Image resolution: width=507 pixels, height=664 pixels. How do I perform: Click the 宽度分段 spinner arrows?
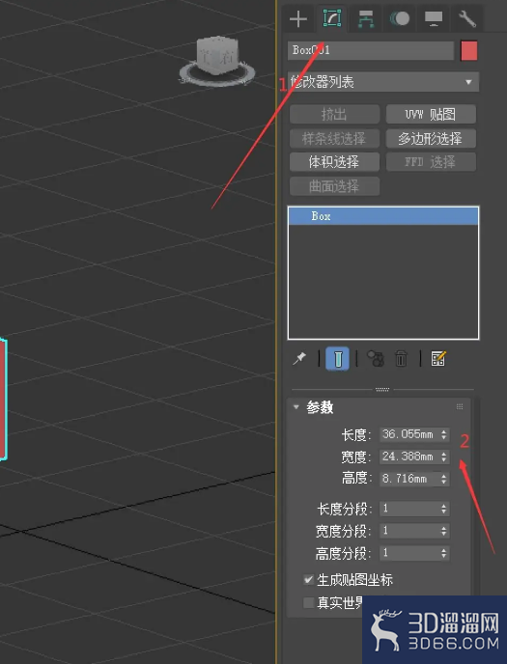tap(444, 531)
